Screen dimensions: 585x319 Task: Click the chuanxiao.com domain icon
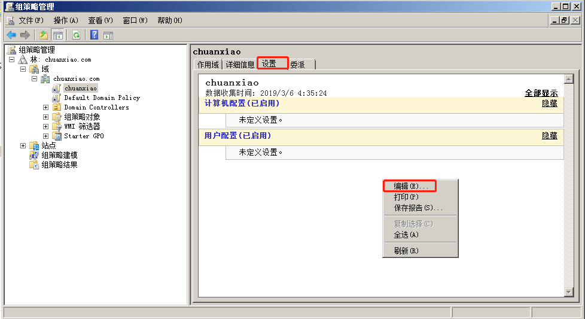pyautogui.click(x=45, y=79)
